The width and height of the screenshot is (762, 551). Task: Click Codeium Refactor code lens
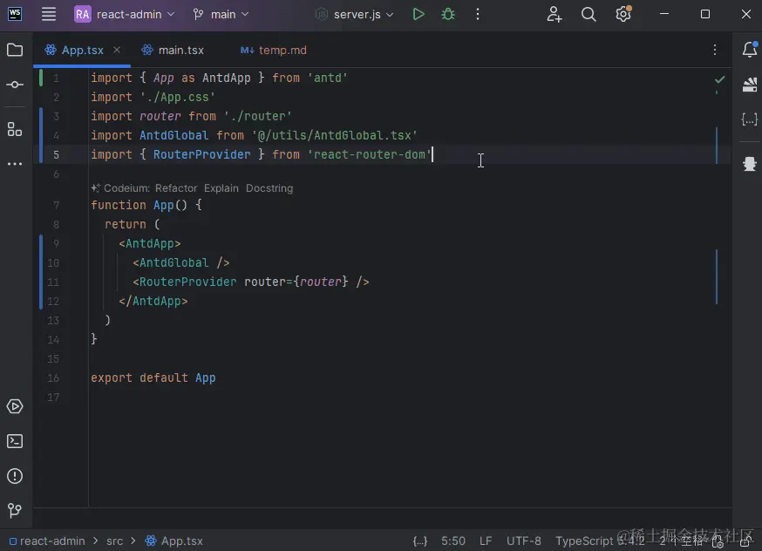point(176,188)
